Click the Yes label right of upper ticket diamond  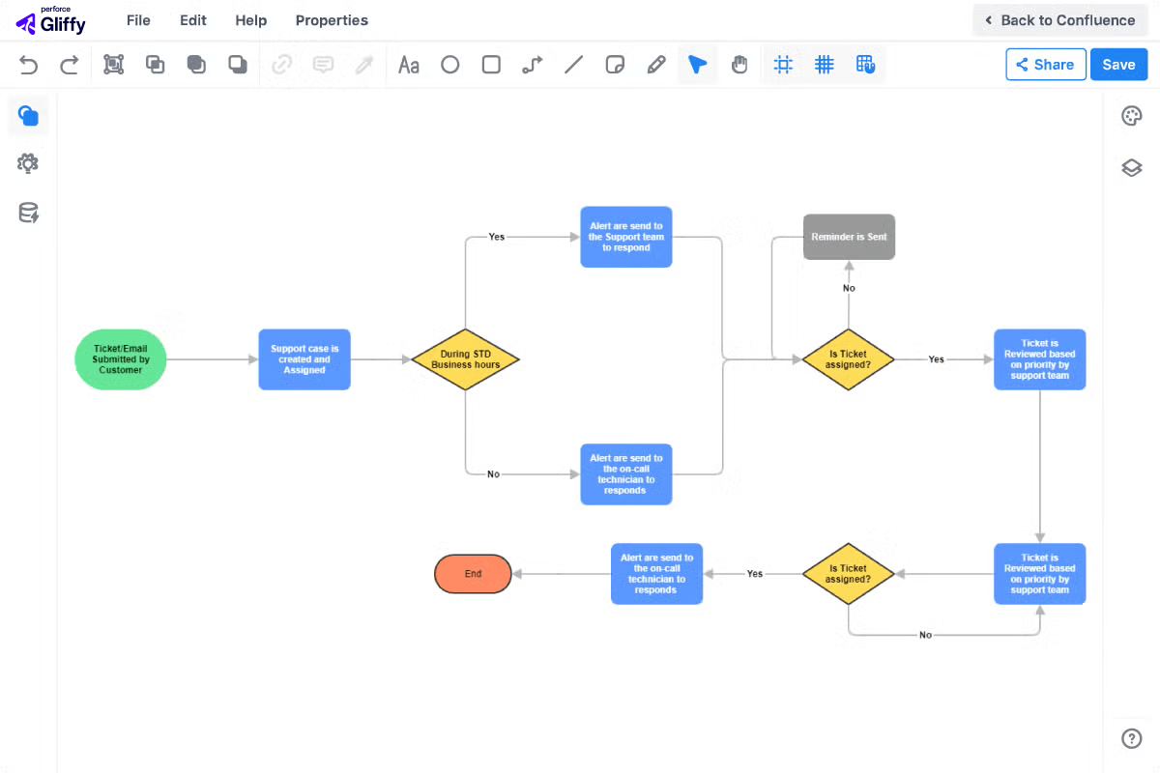click(937, 359)
